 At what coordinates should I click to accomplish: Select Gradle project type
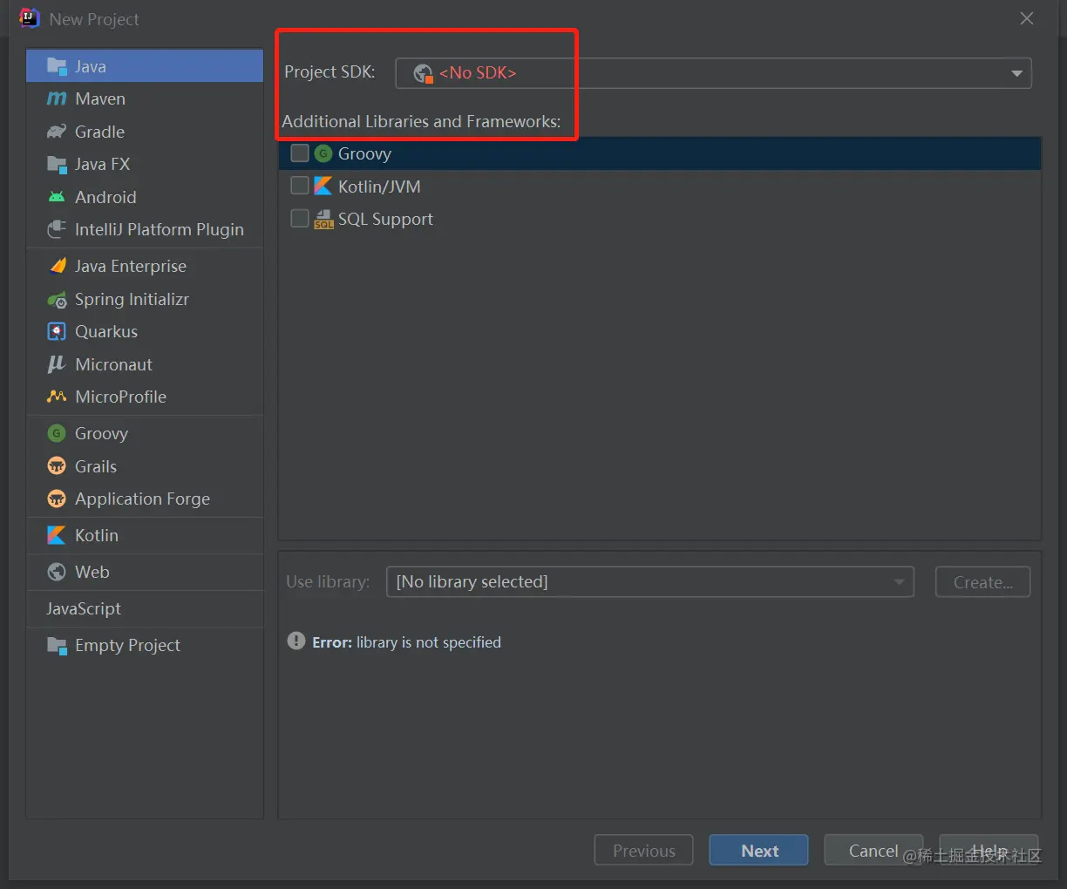(145, 132)
